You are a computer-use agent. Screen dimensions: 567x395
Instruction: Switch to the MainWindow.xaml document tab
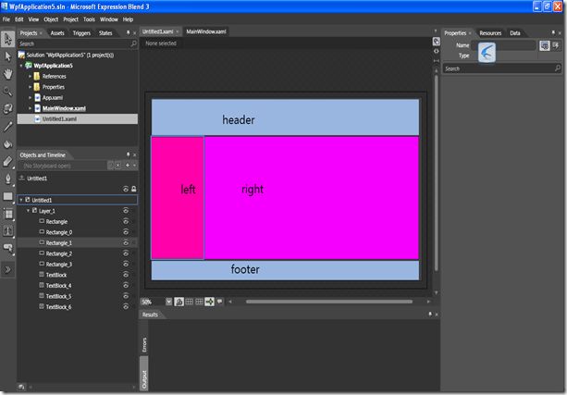pos(206,31)
